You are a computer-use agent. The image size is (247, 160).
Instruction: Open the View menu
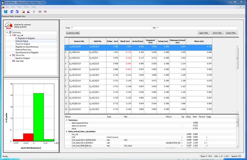pyautogui.click(x=19, y=7)
